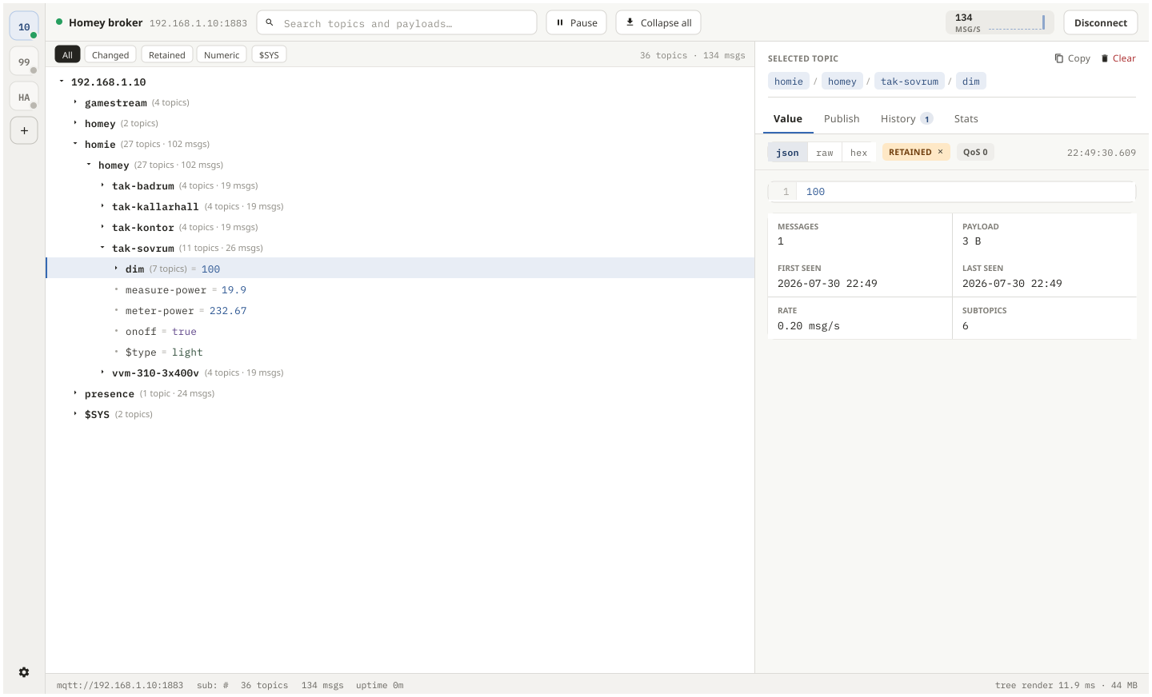The image size is (1152, 697).
Task: Select the $type topic row
Action: tap(400, 352)
